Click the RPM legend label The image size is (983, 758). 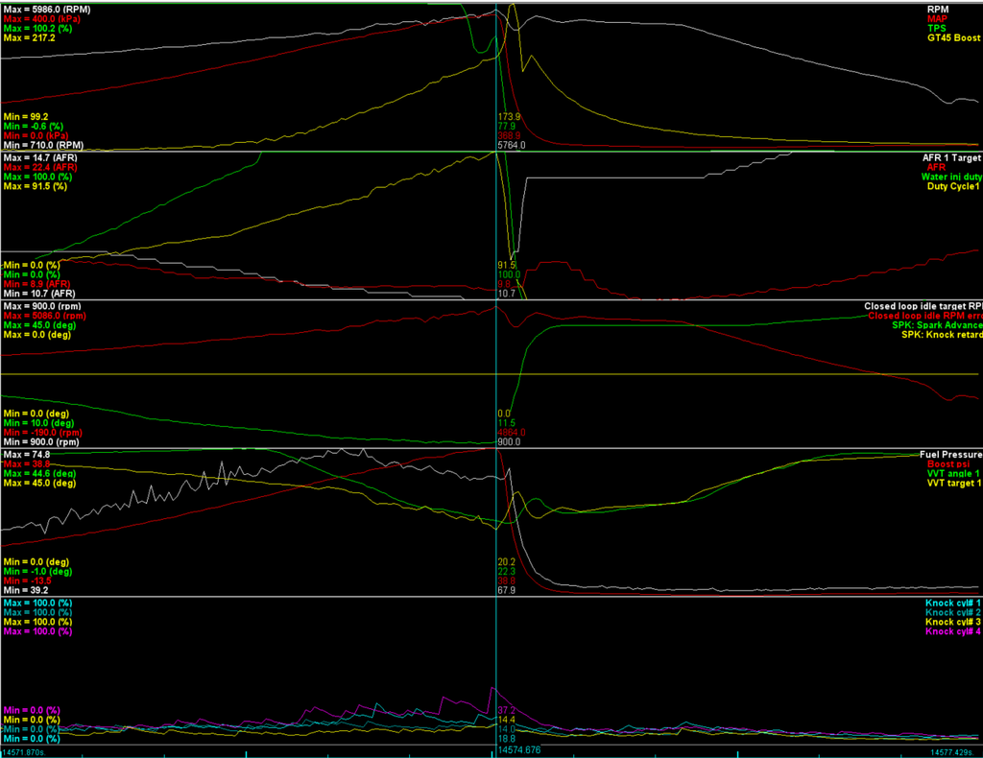coord(965,9)
